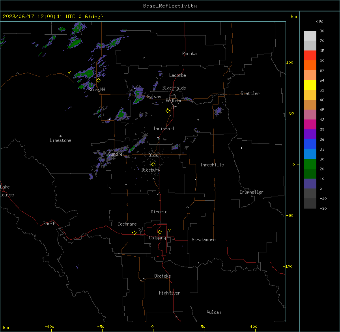Pick the purple 10 dBZ legend swatch
Image resolution: width=340 pixels, height=332 pixels.
pos(310,184)
